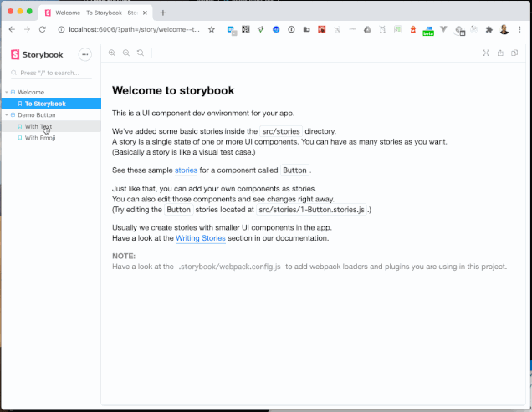This screenshot has width=532, height=412.
Task: View site information icon in address bar
Action: pos(61,29)
